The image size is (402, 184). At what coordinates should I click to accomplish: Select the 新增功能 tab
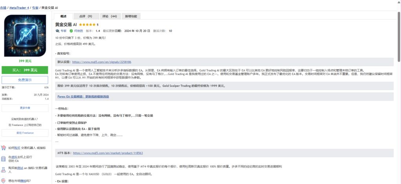(131, 16)
